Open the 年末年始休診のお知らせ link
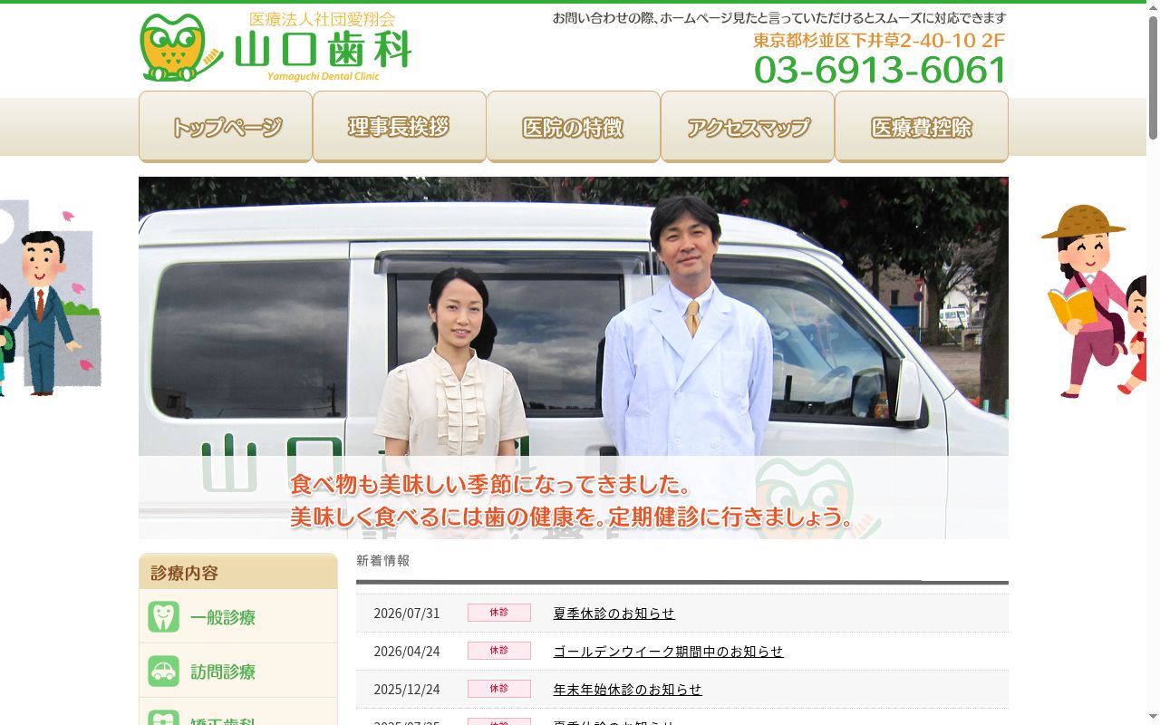Viewport: 1160px width, 725px height. [x=628, y=690]
